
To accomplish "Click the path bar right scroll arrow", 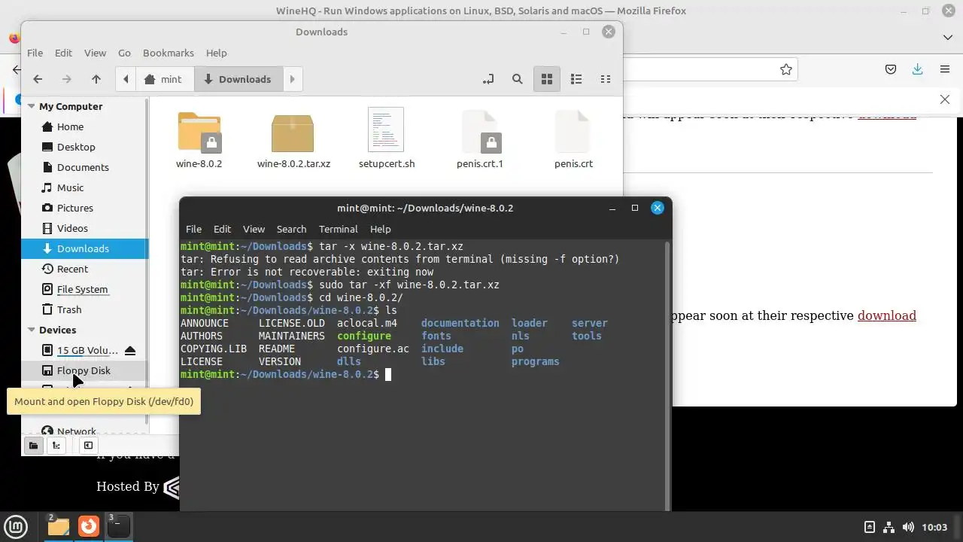I will point(293,79).
